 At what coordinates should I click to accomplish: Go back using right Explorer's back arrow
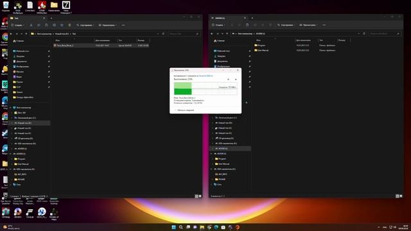212,34
